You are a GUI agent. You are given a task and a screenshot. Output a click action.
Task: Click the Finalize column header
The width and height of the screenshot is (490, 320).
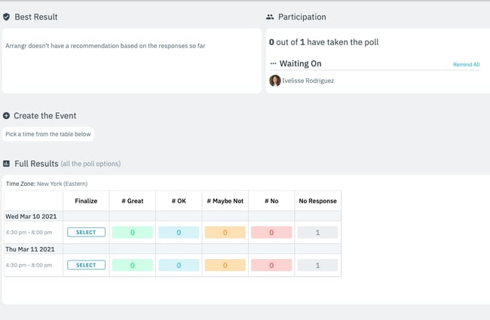[86, 200]
